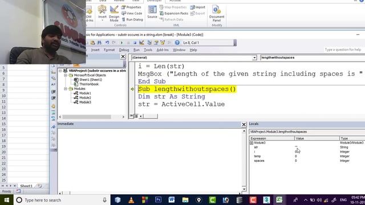Screen dimensions: 365x205
Task: Collapse Microsoft Excel Objects folder
Action: tap(66, 75)
